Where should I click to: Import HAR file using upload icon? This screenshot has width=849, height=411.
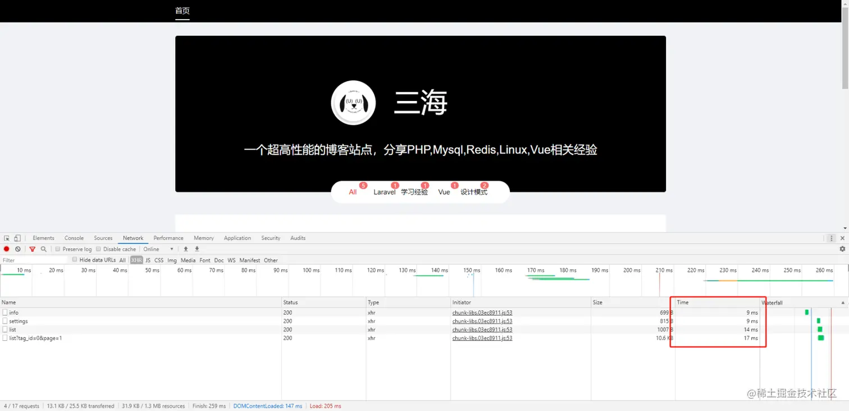coord(187,249)
